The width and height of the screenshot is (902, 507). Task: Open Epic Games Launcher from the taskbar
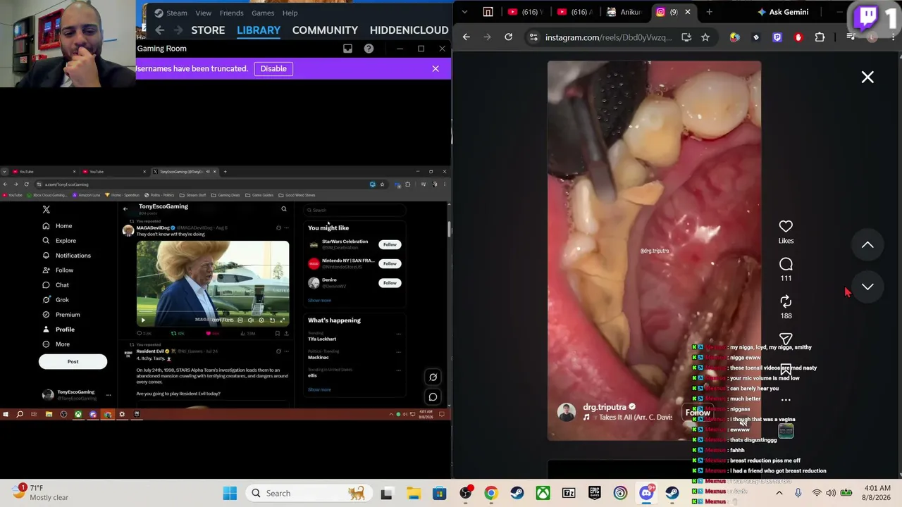click(594, 493)
